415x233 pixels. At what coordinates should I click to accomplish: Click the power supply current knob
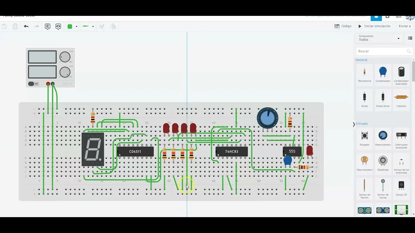65,72
